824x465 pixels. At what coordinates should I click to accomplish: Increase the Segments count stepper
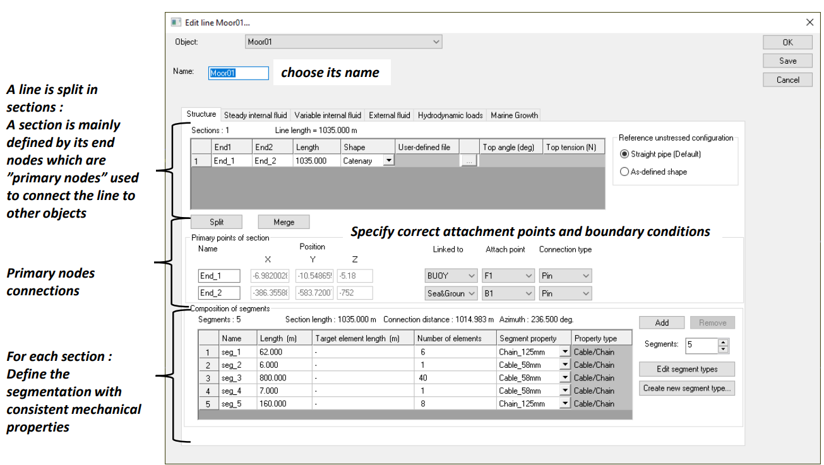click(x=724, y=342)
